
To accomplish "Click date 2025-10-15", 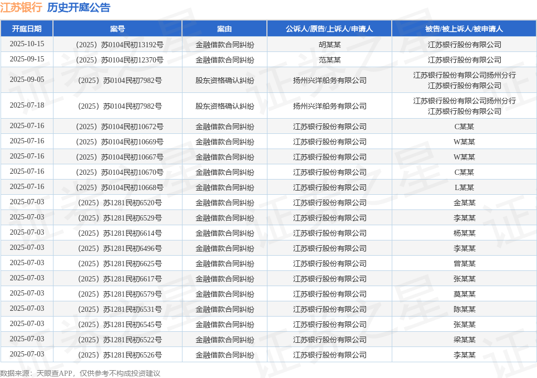I will [27, 44].
